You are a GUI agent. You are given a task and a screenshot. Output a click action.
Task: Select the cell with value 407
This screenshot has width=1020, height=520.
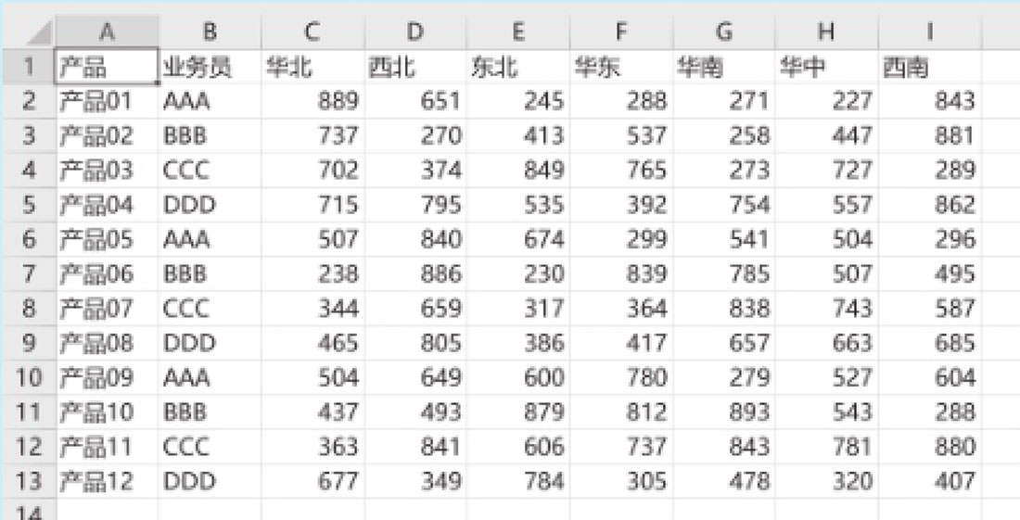tap(929, 482)
